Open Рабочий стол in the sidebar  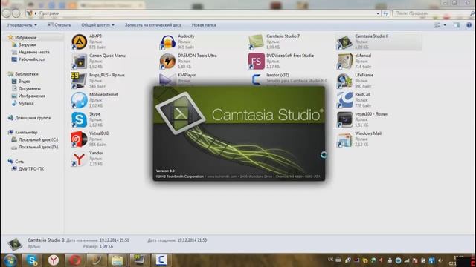(31, 59)
